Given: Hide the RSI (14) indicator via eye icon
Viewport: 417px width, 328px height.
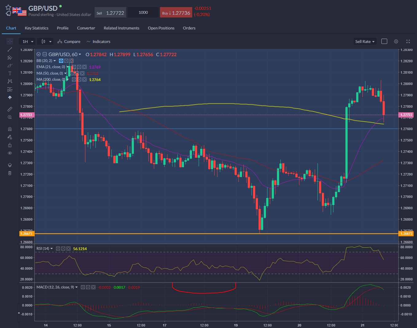Looking at the screenshot, I should [x=58, y=249].
